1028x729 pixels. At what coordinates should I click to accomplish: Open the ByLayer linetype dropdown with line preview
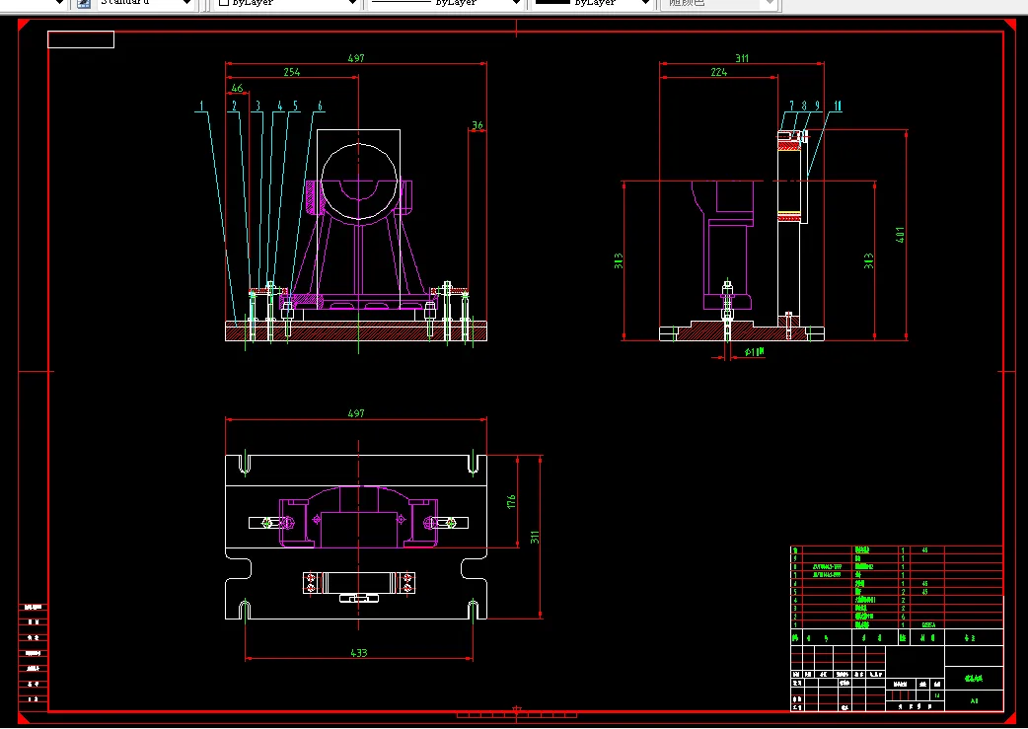point(445,3)
